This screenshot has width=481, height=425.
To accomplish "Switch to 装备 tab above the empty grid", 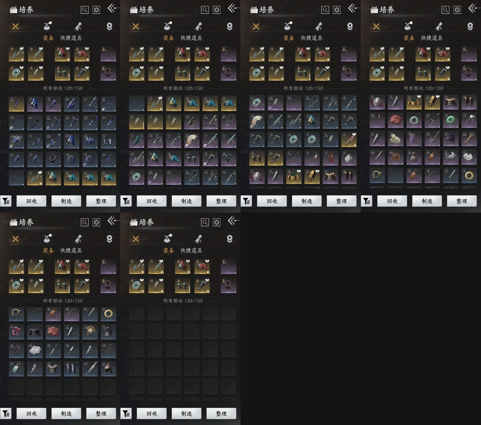I will (x=169, y=251).
